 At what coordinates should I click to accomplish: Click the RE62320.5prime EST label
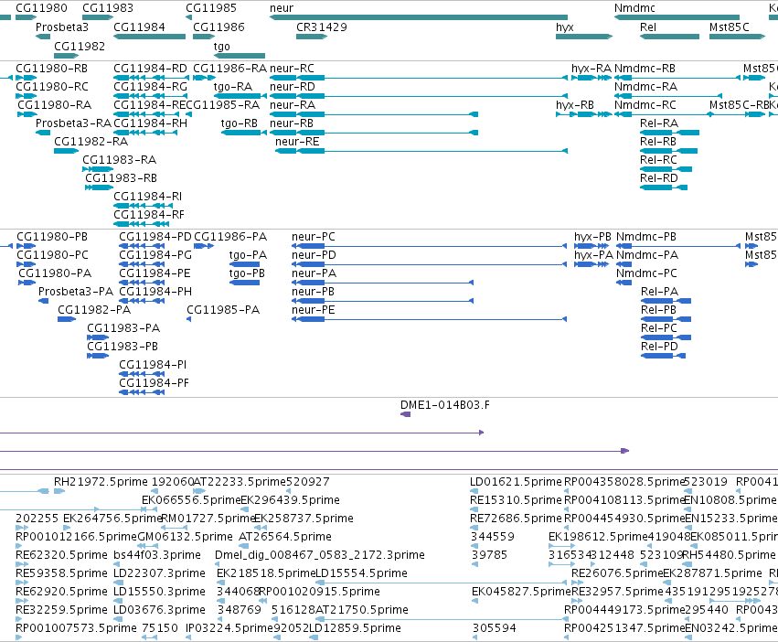click(61, 554)
